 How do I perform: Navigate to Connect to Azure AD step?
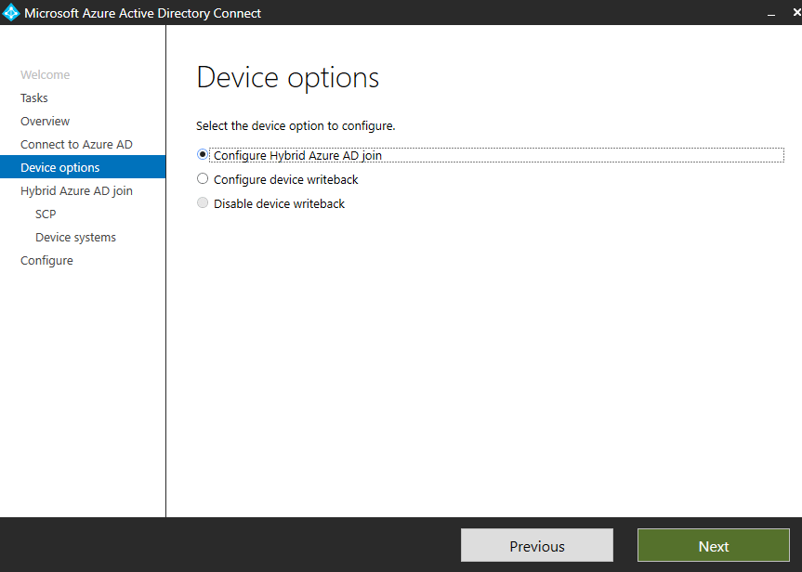point(76,145)
